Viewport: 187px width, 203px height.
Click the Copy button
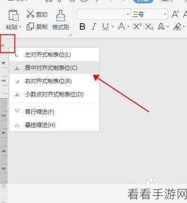point(37,26)
